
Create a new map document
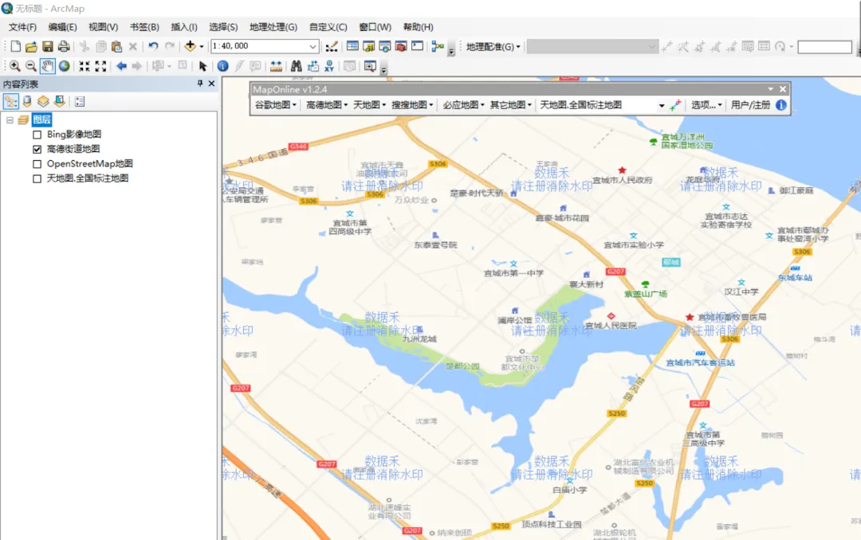pos(16,47)
